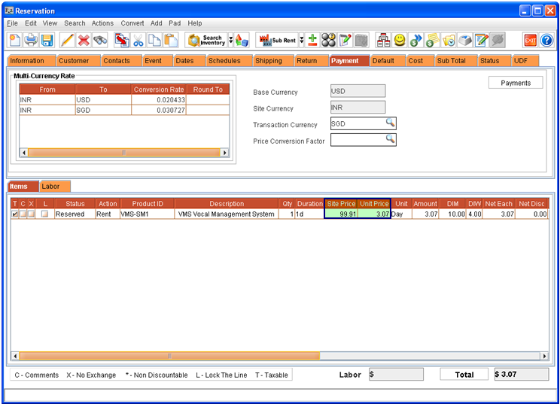Click the Print icon
Screen dimensions: 560x407
click(x=31, y=41)
